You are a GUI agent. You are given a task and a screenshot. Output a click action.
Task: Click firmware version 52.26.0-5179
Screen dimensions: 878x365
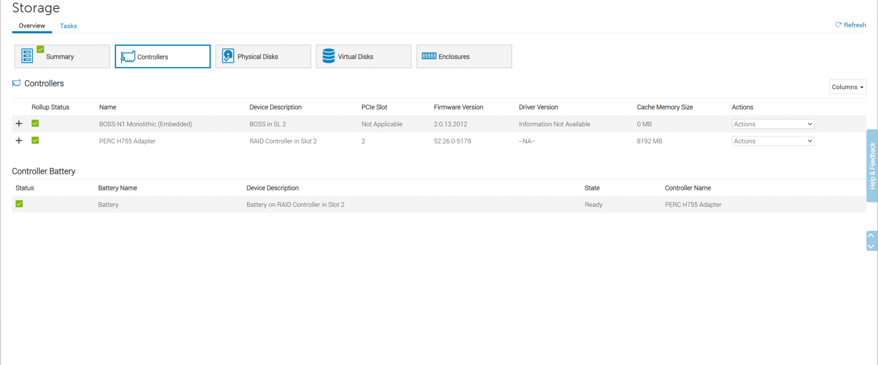click(x=452, y=141)
